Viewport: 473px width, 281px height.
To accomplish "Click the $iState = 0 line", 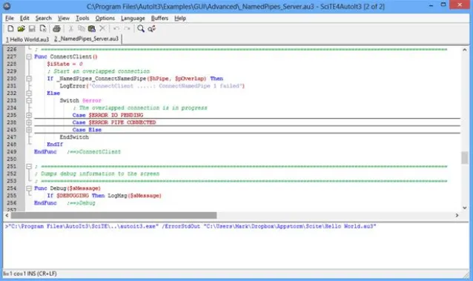I will pyautogui.click(x=64, y=64).
